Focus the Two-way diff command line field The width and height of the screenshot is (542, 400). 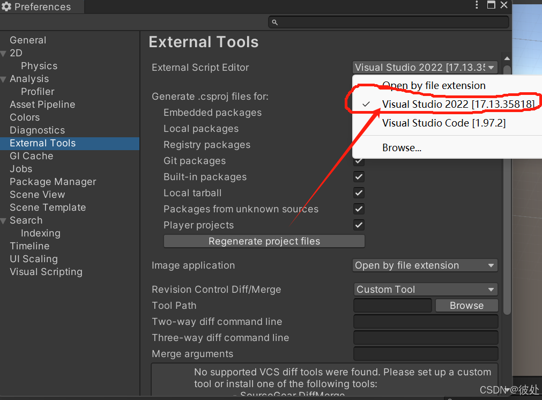(x=426, y=322)
